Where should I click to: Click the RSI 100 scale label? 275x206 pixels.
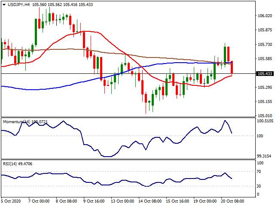click(x=260, y=163)
